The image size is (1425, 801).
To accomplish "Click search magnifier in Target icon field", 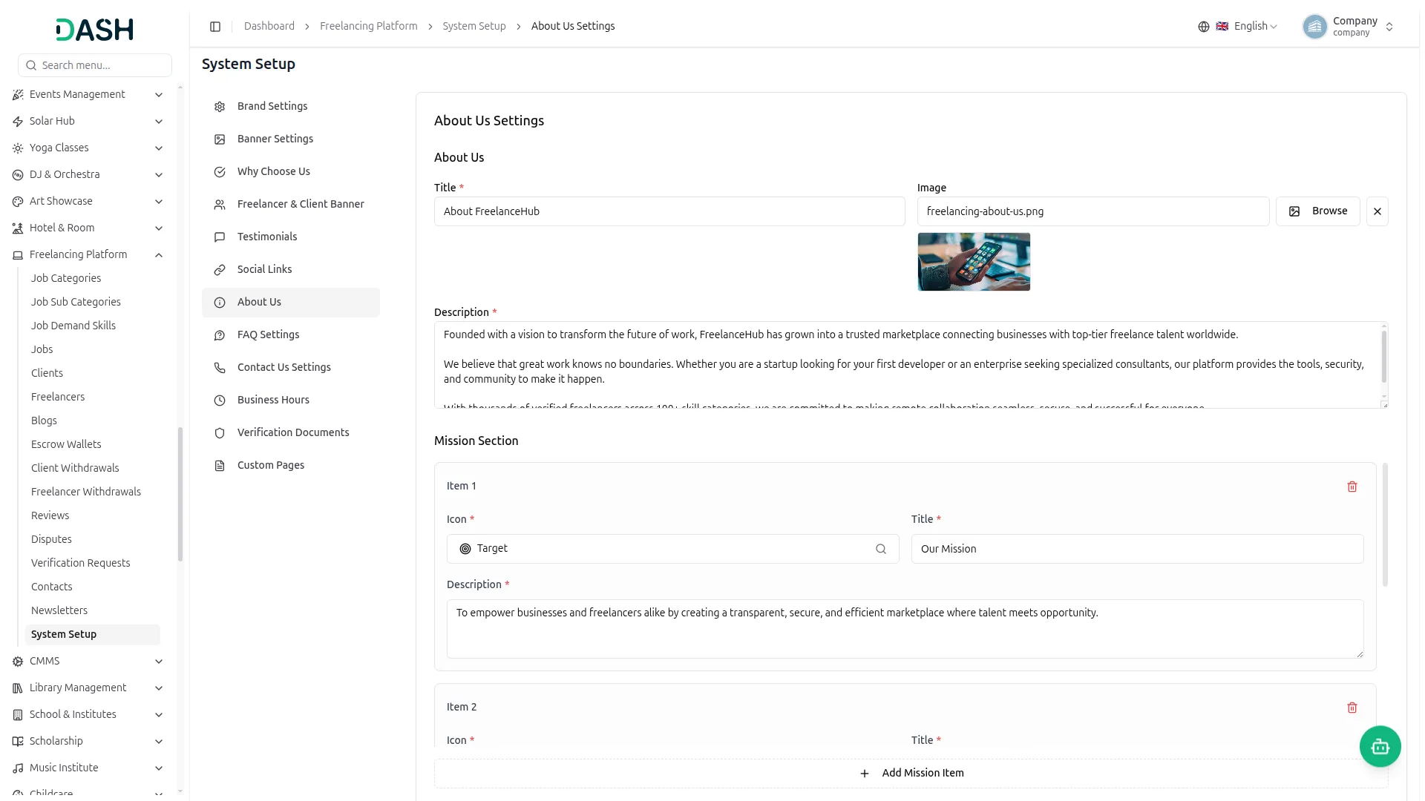I will (881, 549).
